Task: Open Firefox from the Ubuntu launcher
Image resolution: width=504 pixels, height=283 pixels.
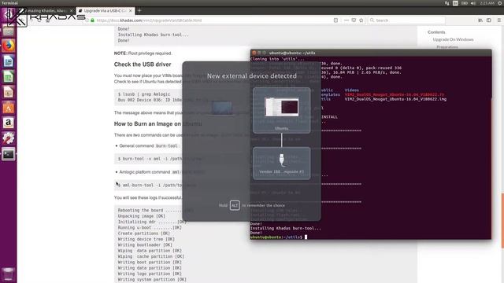Action: coord(9,46)
